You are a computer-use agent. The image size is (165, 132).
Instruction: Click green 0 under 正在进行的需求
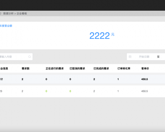click(x=46, y=91)
